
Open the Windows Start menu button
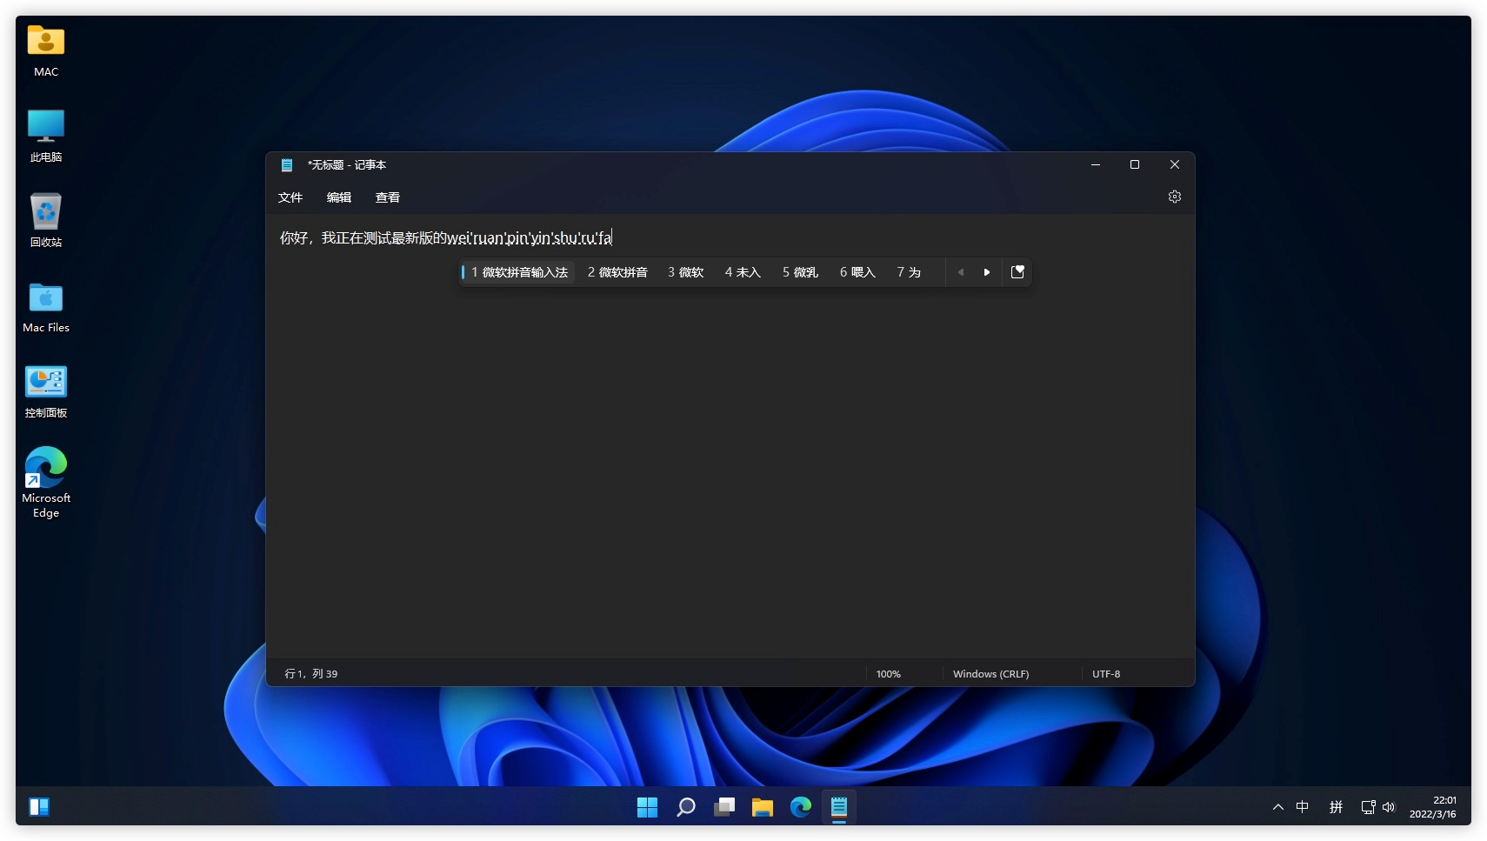coord(647,807)
